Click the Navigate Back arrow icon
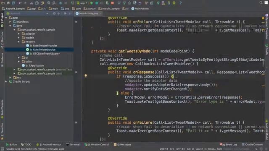 pos(61,3)
